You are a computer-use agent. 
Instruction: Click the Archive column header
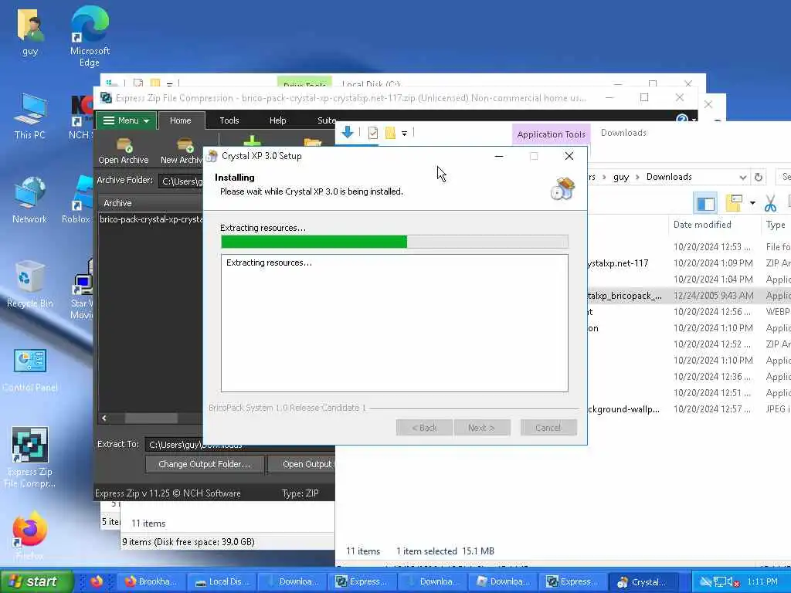click(x=151, y=203)
